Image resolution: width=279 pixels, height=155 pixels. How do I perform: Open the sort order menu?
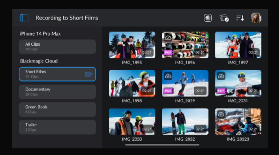(240, 18)
